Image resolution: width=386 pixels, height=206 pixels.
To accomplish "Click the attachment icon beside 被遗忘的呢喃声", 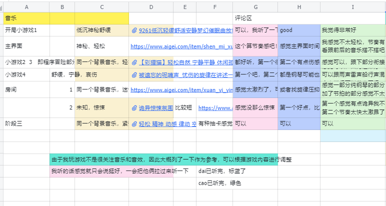I will click(134, 75).
